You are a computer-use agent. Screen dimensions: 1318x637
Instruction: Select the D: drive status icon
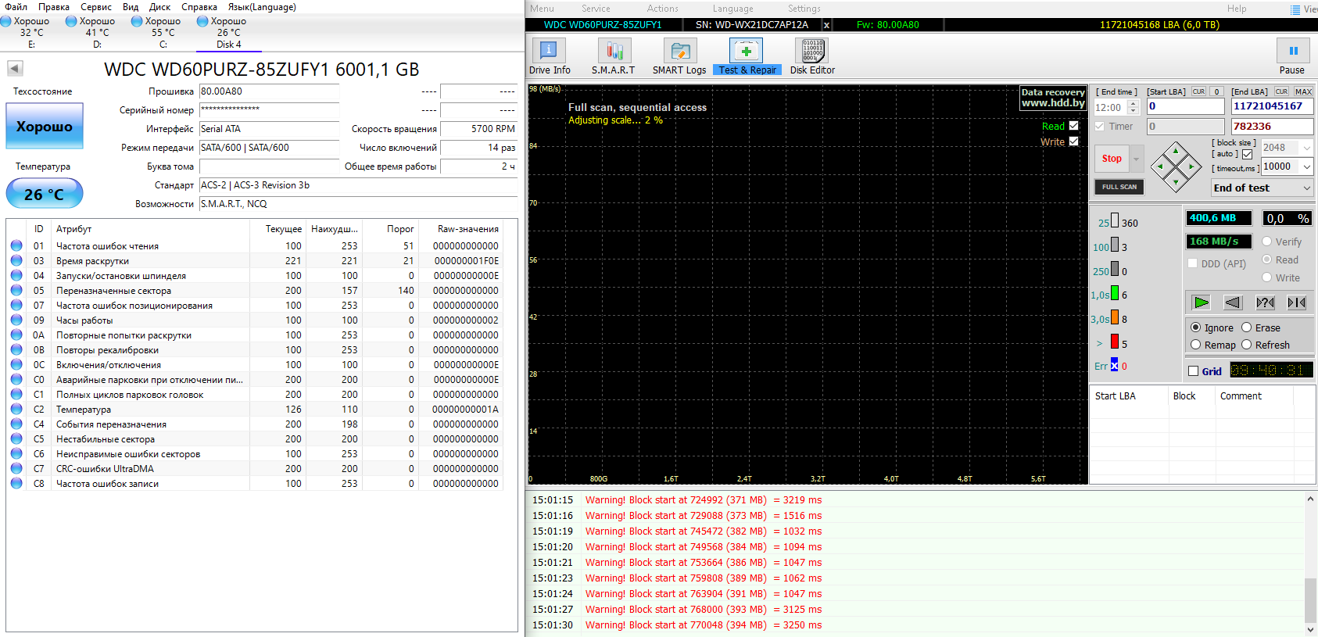72,21
